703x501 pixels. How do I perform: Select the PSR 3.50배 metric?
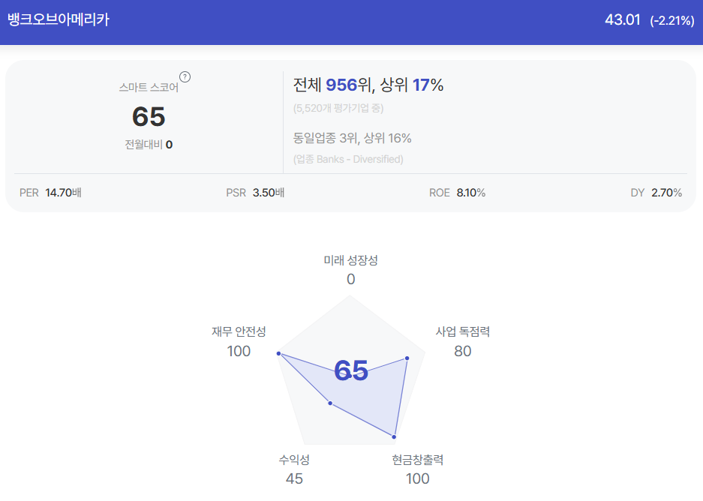(x=255, y=193)
